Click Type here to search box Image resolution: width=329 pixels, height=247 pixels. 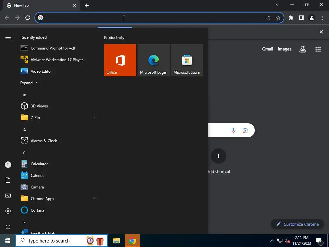click(x=62, y=241)
